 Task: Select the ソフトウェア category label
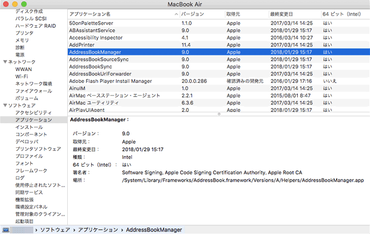tap(22, 106)
